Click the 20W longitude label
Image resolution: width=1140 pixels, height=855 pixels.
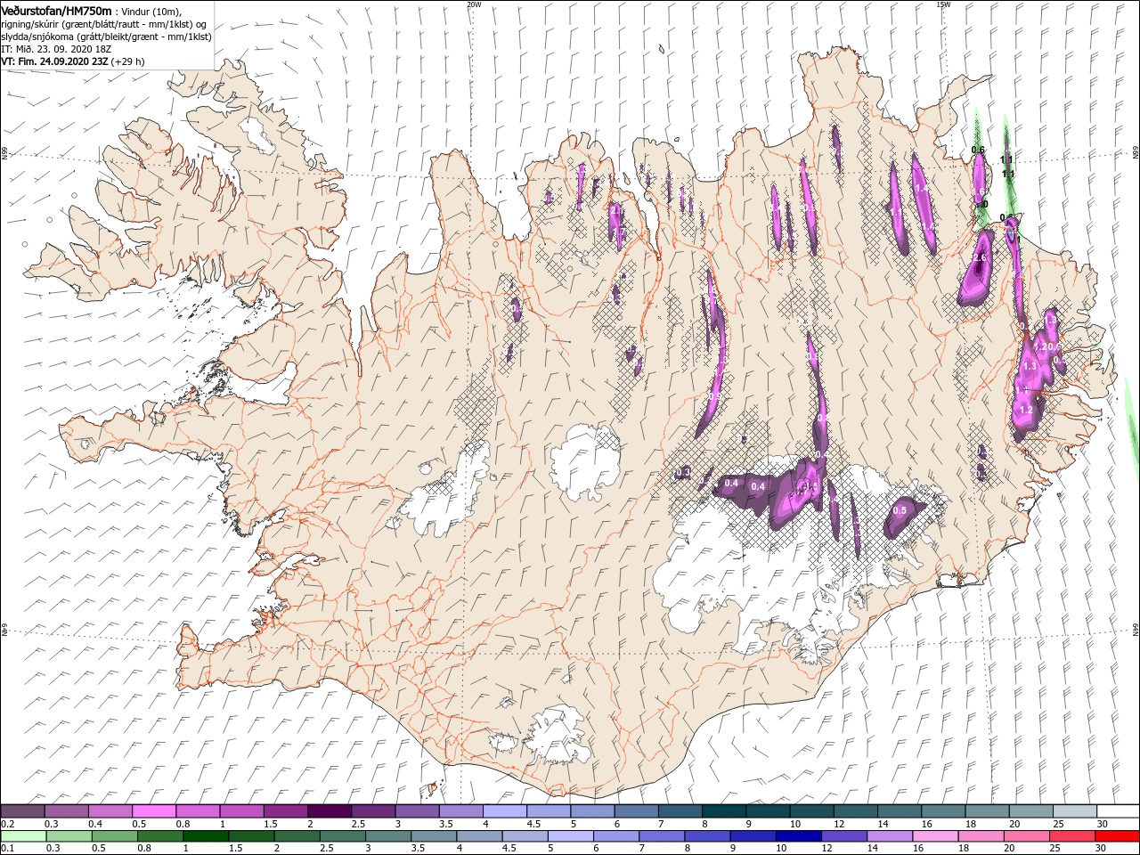pos(474,4)
